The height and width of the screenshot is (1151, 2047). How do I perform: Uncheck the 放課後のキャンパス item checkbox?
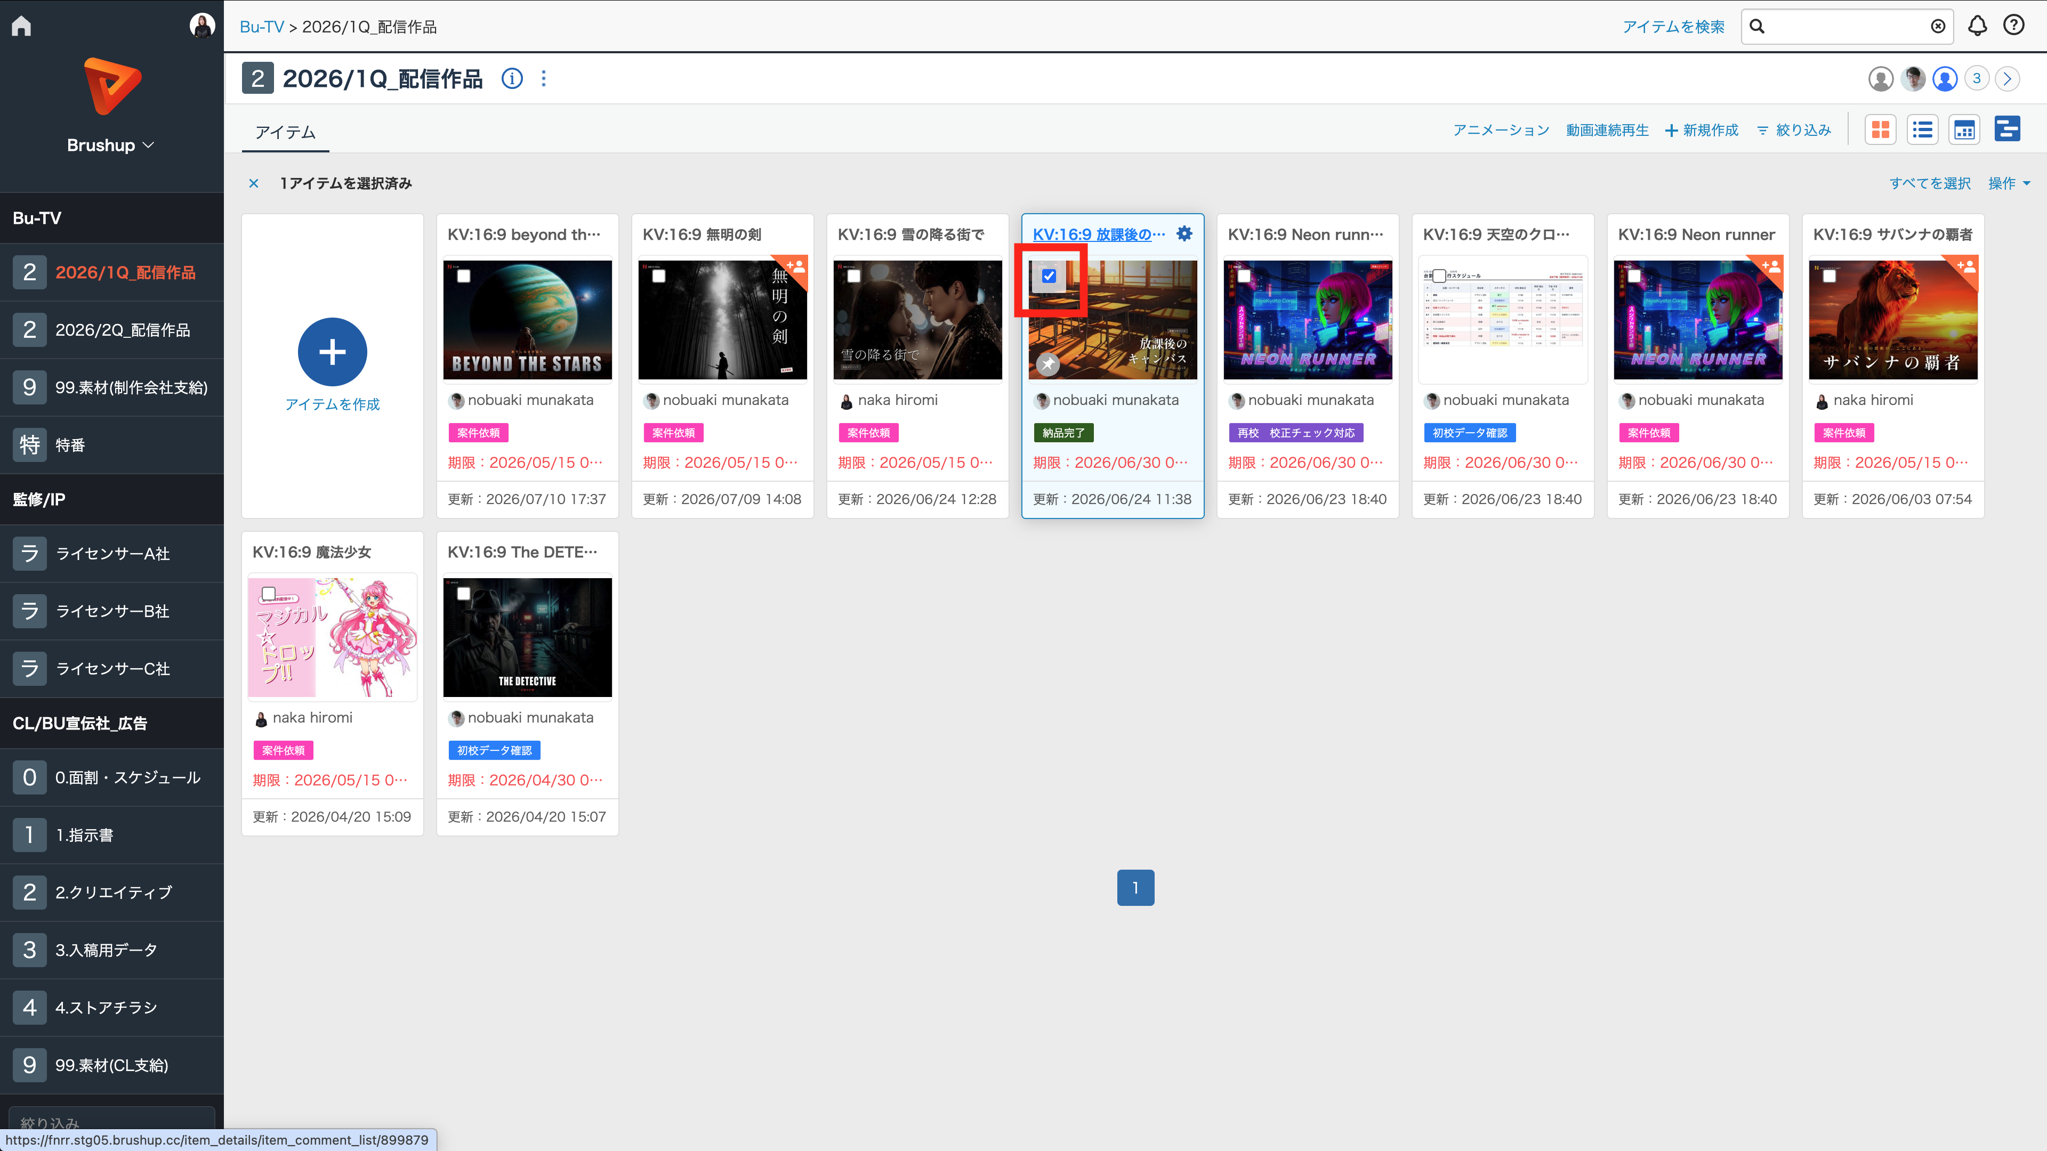click(1049, 277)
